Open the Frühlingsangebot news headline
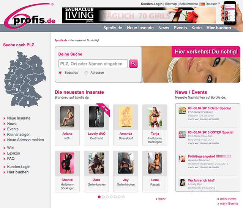This screenshot has width=243, height=208. pyautogui.click(x=209, y=157)
